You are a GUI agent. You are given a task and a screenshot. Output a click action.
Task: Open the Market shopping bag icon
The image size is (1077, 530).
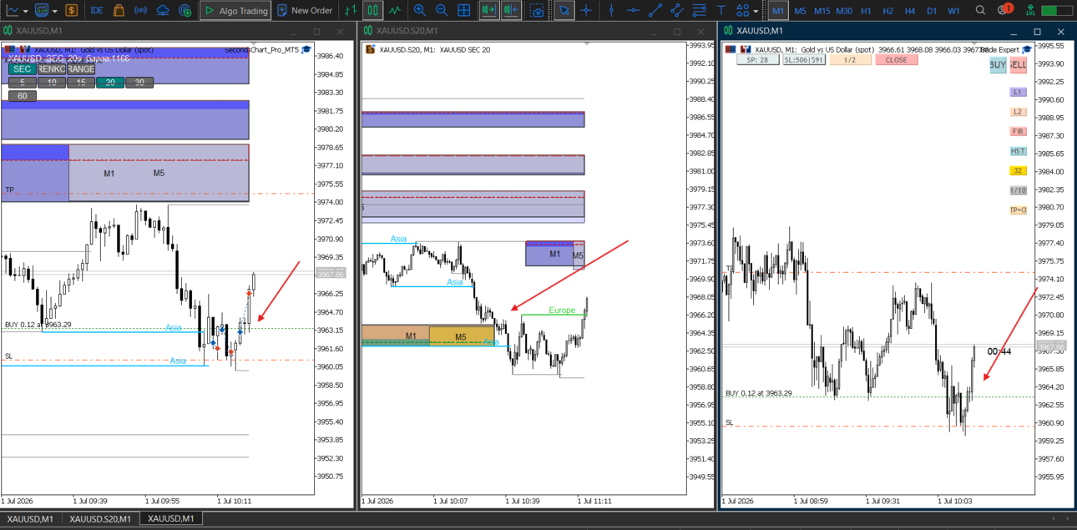click(119, 11)
